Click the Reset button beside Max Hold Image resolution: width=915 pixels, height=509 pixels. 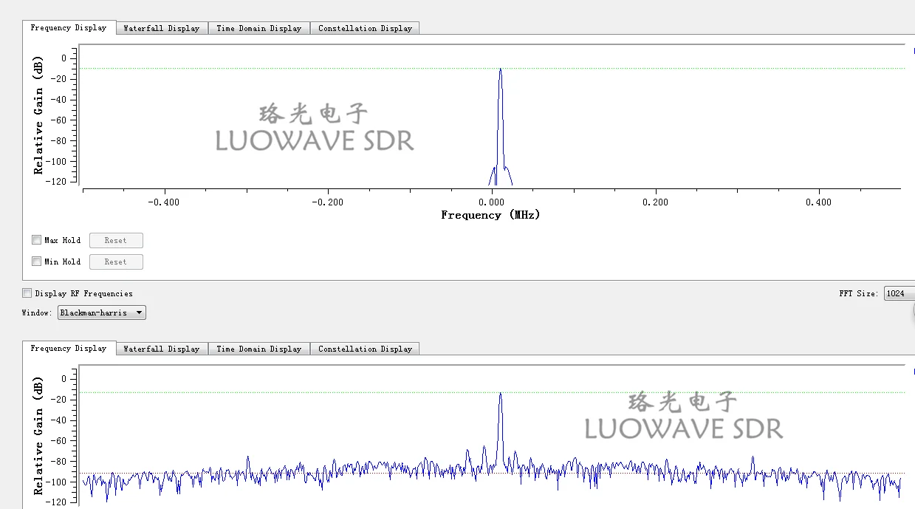116,240
